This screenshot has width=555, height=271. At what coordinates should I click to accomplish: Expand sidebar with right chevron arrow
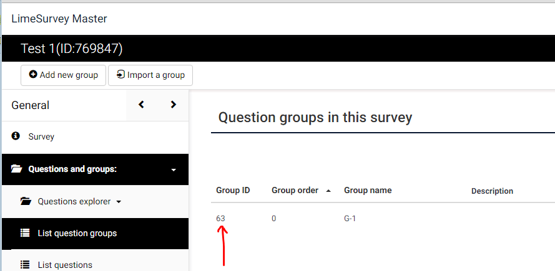(x=174, y=105)
